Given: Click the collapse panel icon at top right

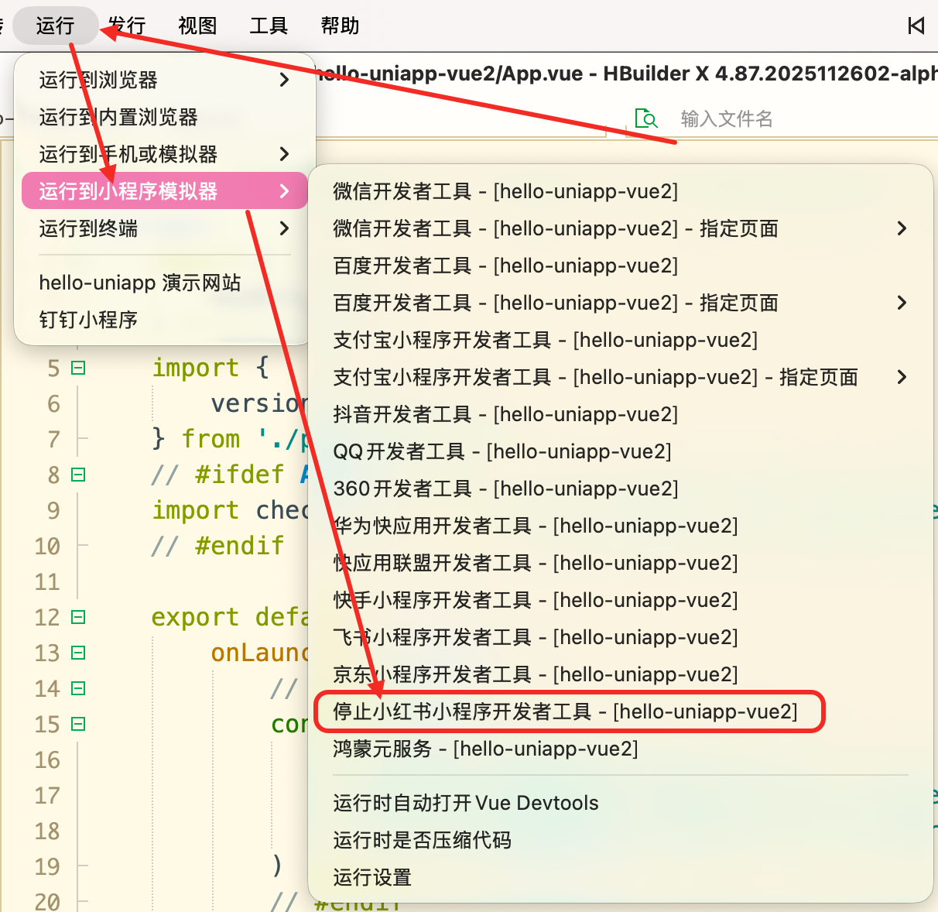Looking at the screenshot, I should (916, 26).
